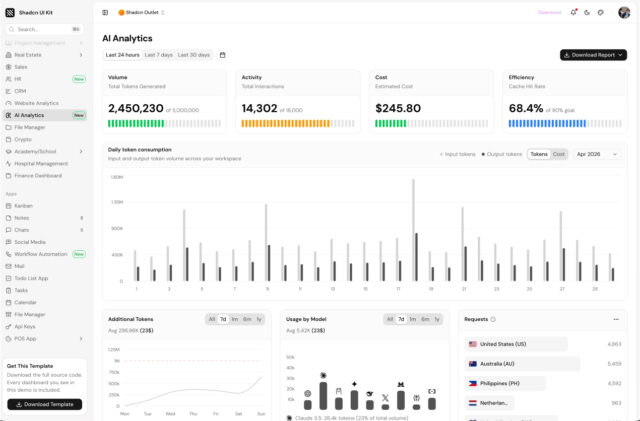The image size is (640, 421).
Task: Open AI Analytics sidebar item
Action: pyautogui.click(x=45, y=115)
